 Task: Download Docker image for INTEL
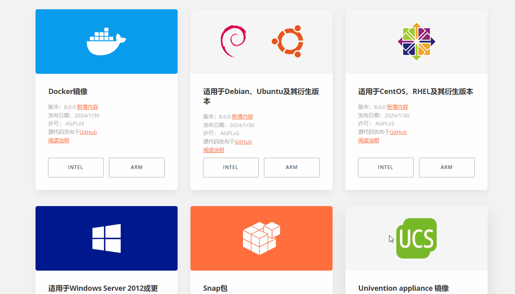click(x=76, y=167)
